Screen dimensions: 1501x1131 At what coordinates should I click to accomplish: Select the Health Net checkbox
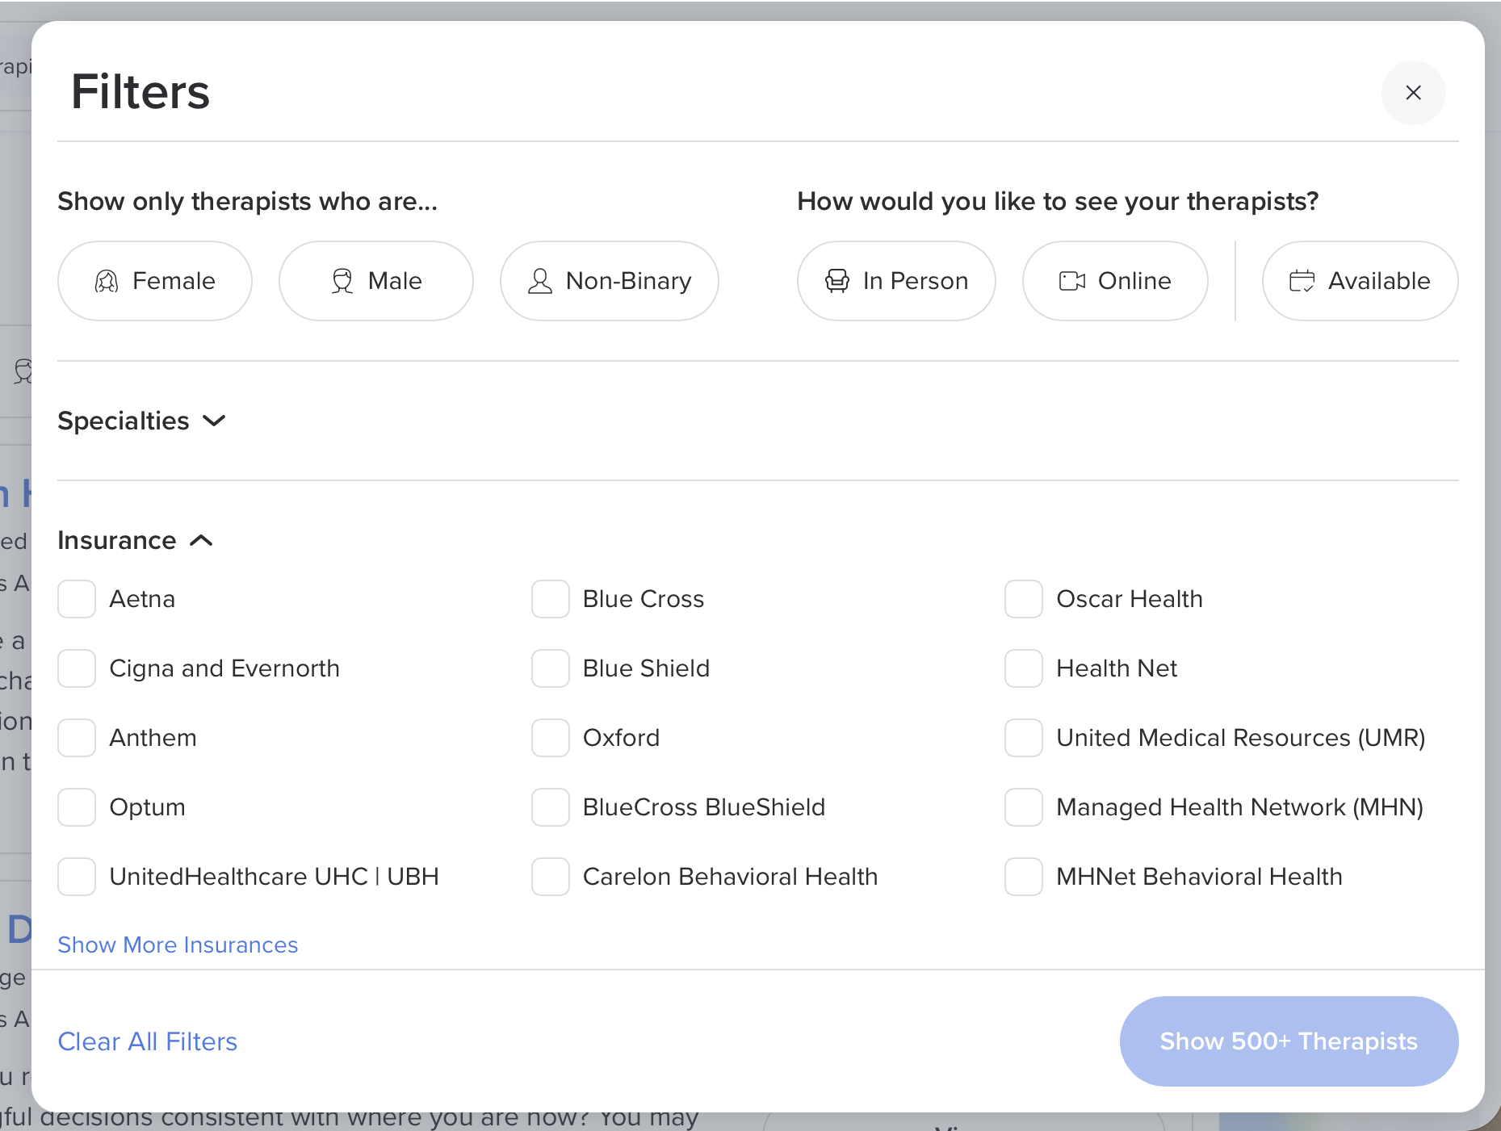(x=1024, y=668)
